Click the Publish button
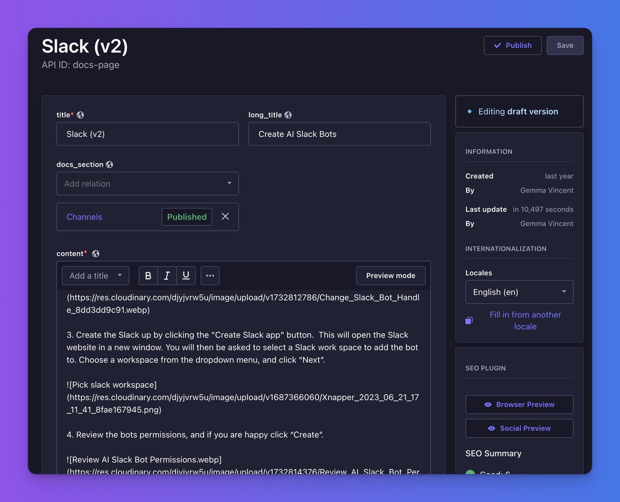Image resolution: width=620 pixels, height=502 pixels. 513,45
